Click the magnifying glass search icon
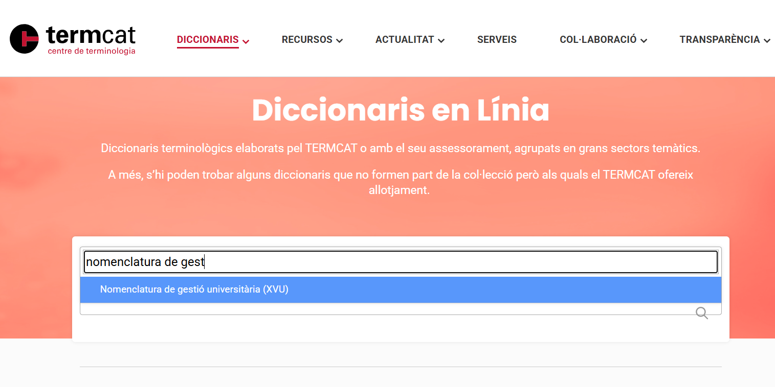 pos(702,313)
